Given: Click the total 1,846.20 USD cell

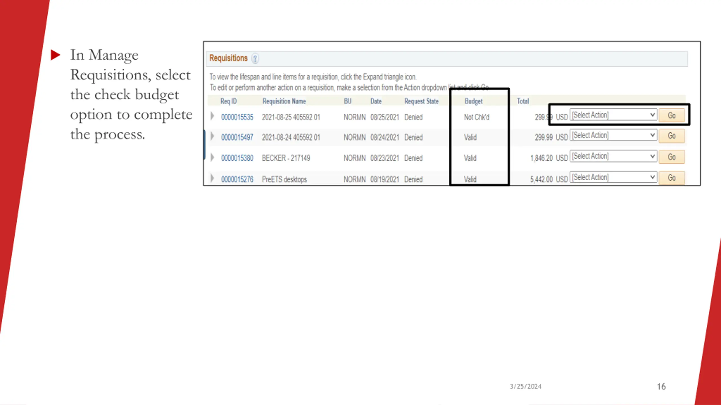Looking at the screenshot, I should tap(549, 158).
